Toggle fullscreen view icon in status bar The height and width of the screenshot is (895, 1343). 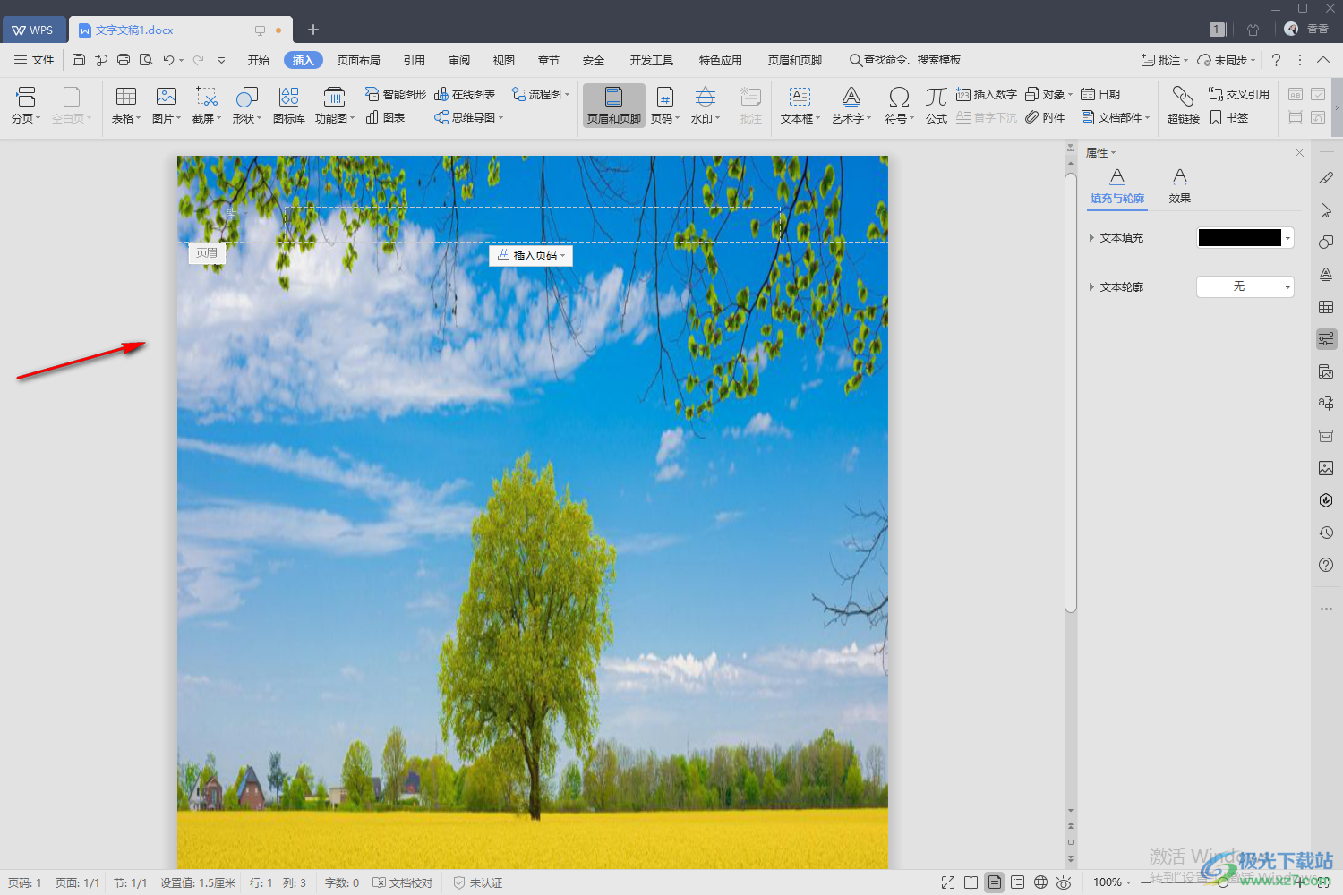point(948,882)
